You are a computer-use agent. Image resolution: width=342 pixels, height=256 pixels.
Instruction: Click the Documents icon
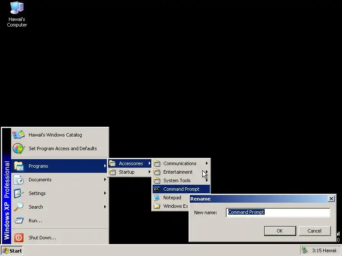[x=18, y=180]
